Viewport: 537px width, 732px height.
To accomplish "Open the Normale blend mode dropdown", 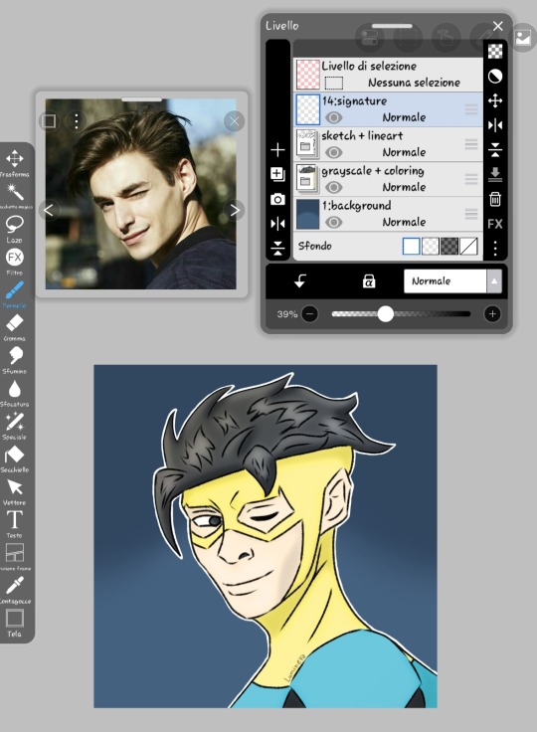I will click(x=452, y=281).
